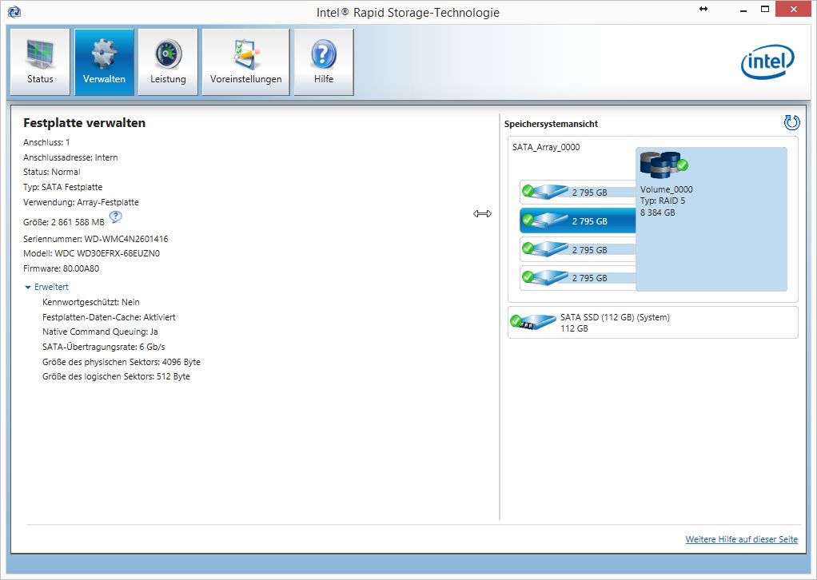Maximize the Rapid Storage window
Viewport: 817px width, 580px height.
tap(765, 10)
